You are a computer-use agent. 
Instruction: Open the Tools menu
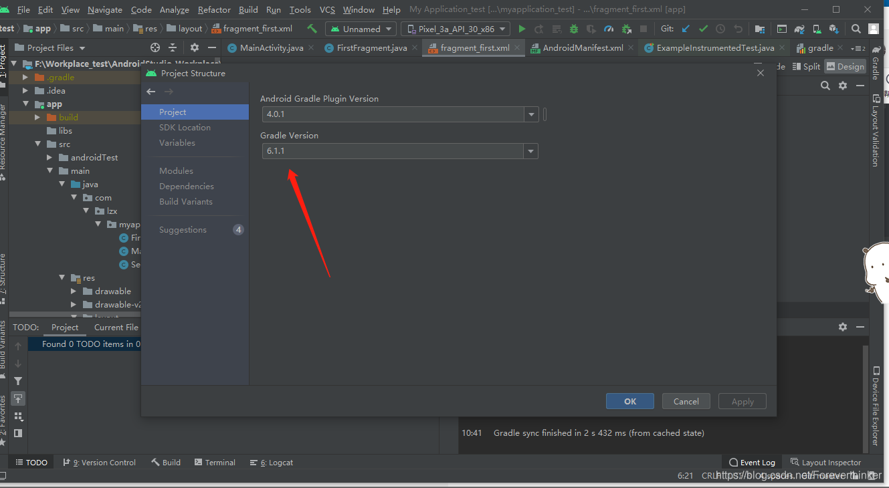300,9
